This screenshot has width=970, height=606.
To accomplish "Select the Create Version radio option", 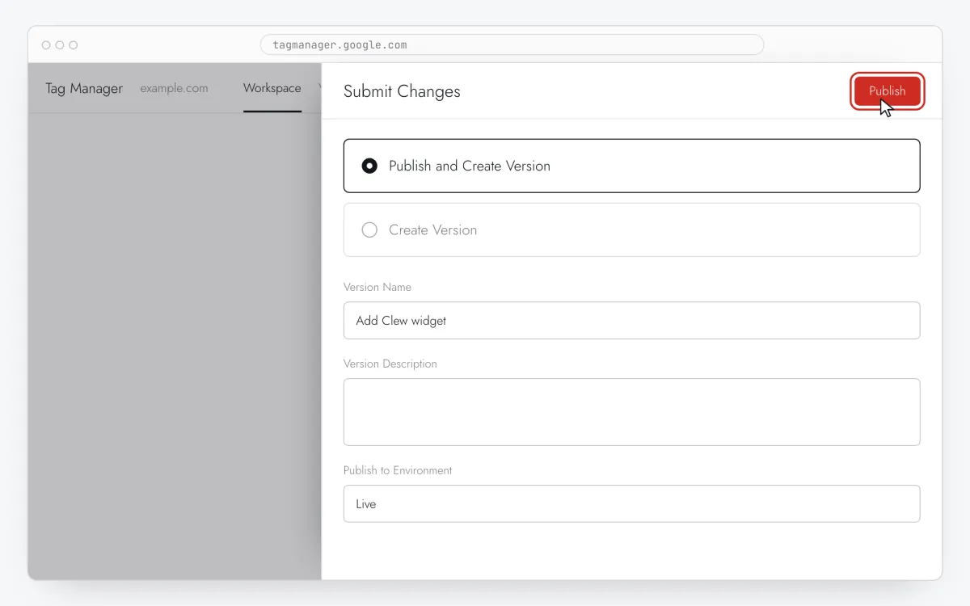I will click(631, 229).
